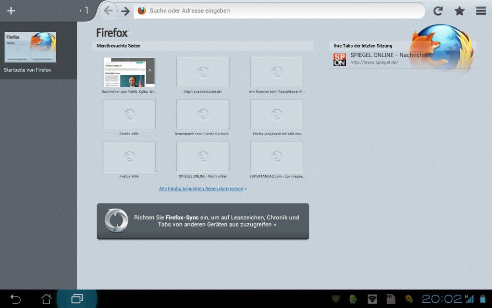
Task: Tap the Android home button
Action: tap(46, 298)
